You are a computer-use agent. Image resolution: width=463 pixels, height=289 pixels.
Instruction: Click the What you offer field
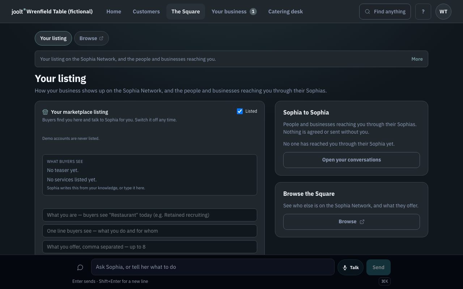point(150,247)
